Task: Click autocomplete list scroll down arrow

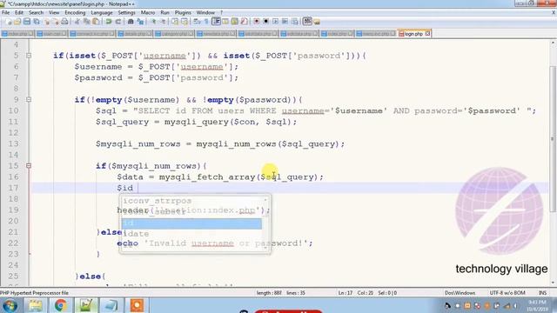Action: [265, 248]
